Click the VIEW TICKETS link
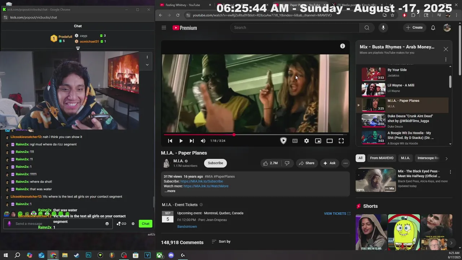This screenshot has width=462, height=260. 337,214
